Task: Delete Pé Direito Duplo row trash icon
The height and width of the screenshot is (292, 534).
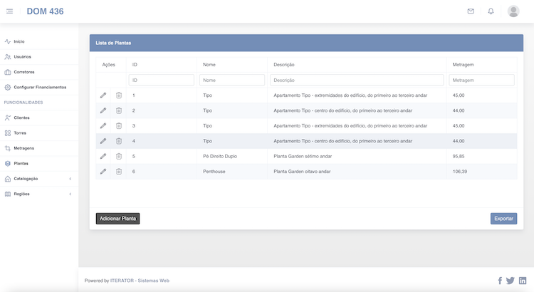Action: point(118,156)
